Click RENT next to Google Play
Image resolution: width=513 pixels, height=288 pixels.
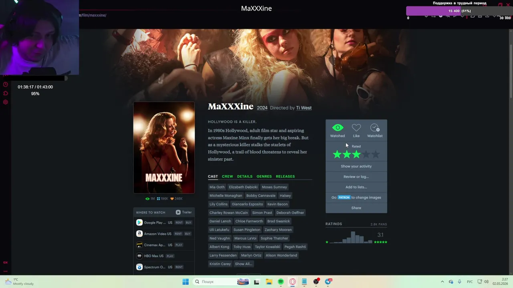pyautogui.click(x=179, y=223)
